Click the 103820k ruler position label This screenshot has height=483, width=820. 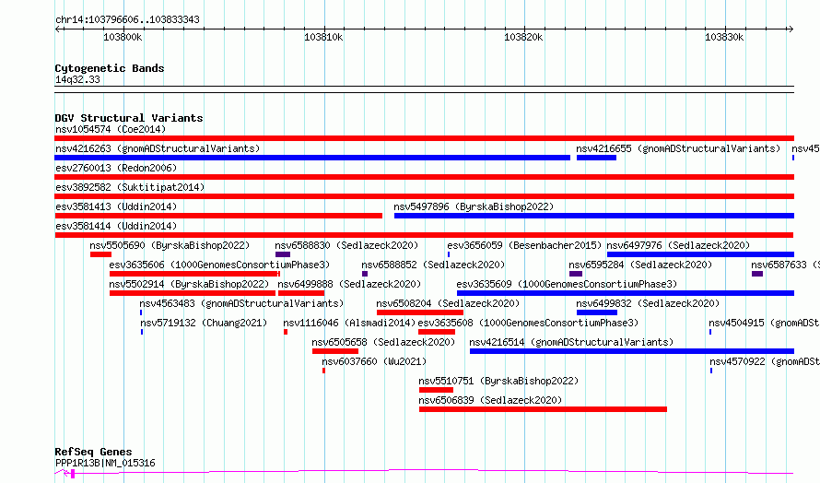pos(523,37)
